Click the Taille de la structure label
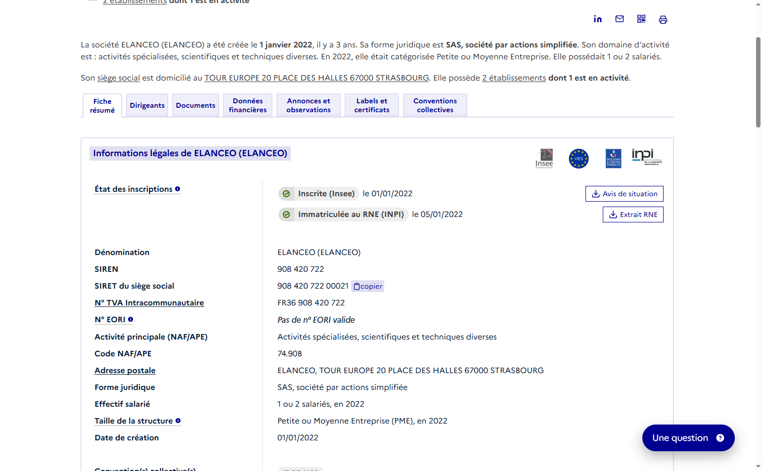The height and width of the screenshot is (471, 762). (134, 421)
